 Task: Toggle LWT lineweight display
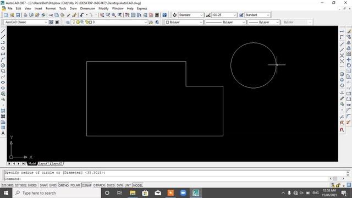[128, 185]
